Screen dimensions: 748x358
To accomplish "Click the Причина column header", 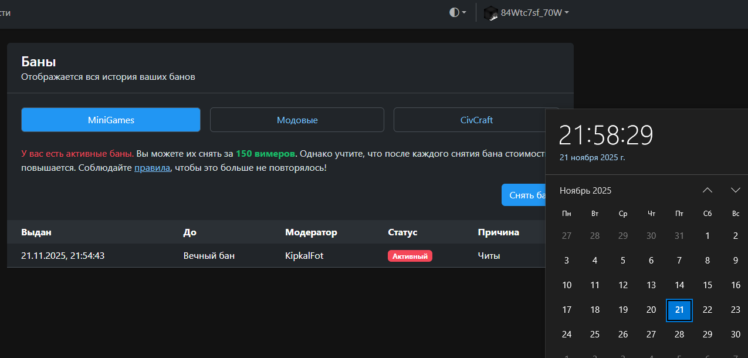I will point(499,232).
